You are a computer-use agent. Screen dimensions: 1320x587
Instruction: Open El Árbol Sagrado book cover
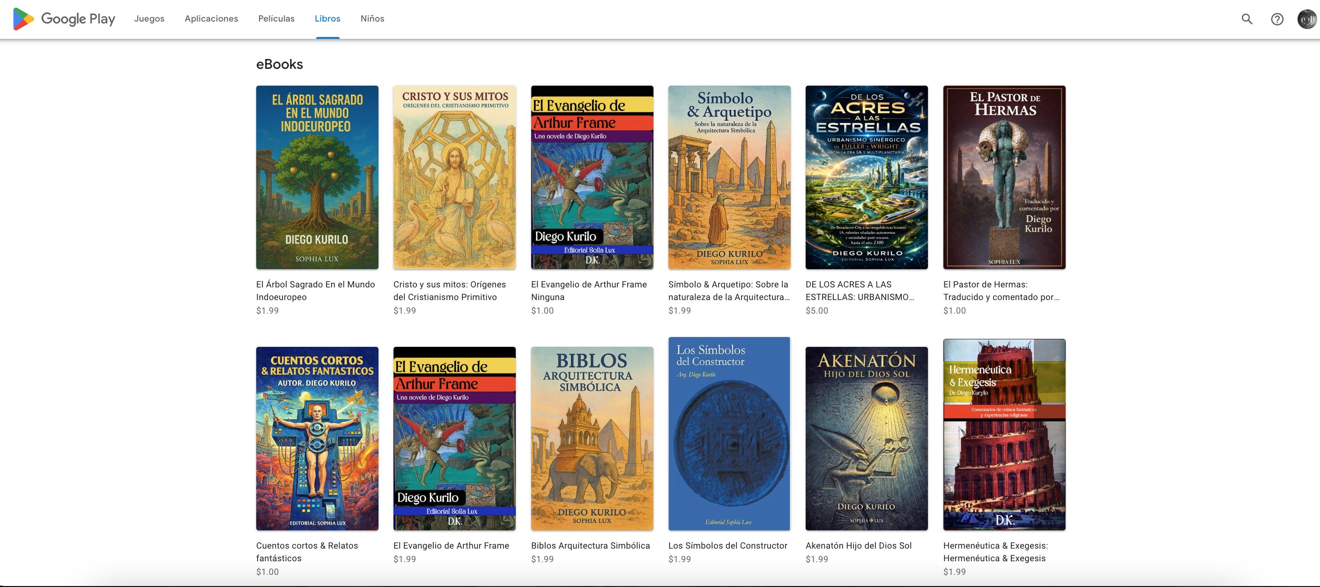317,177
